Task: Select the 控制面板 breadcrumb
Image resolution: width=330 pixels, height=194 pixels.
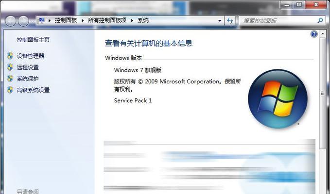Action: point(66,20)
